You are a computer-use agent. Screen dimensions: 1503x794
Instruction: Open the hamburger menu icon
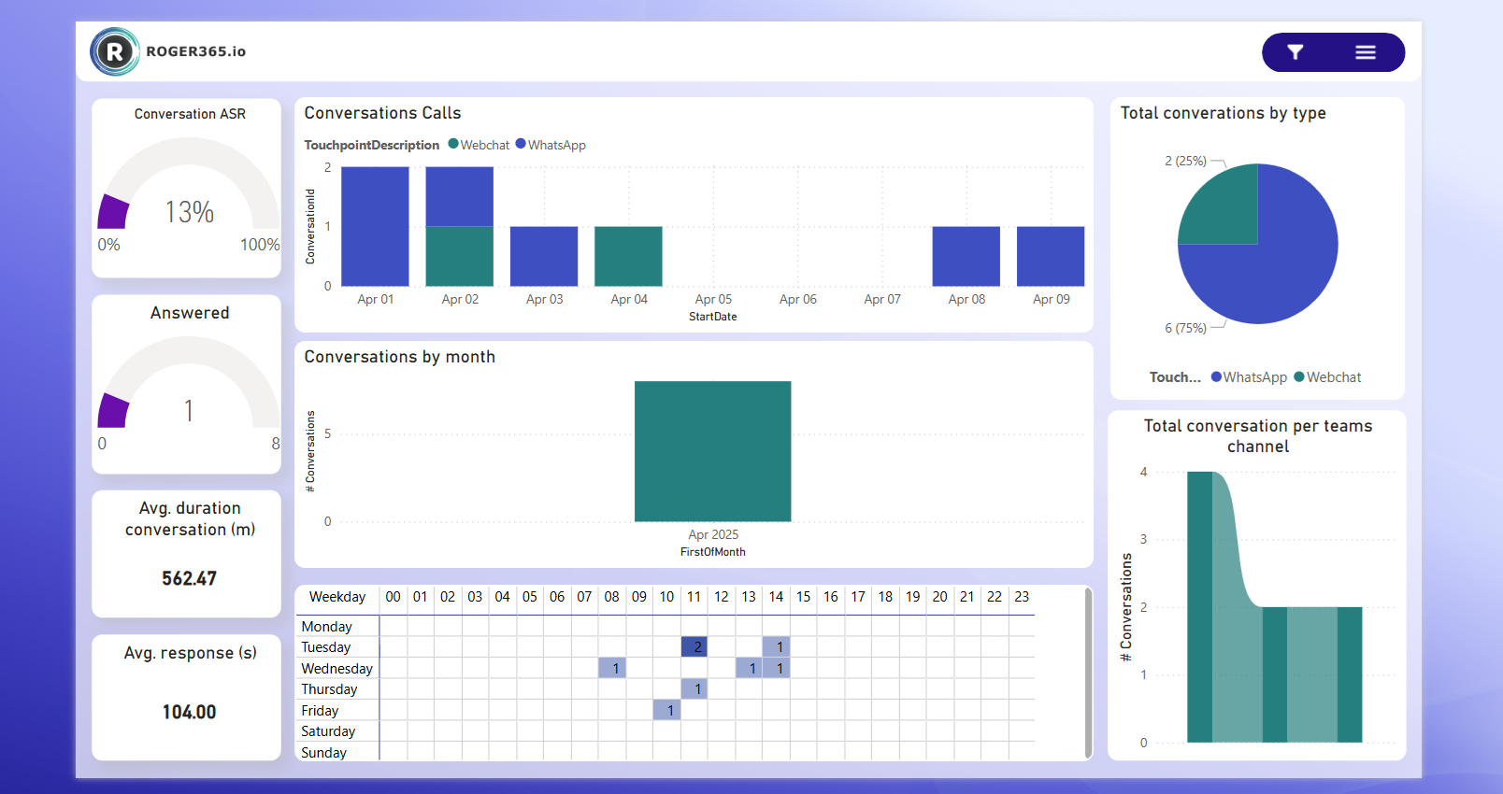(1365, 52)
